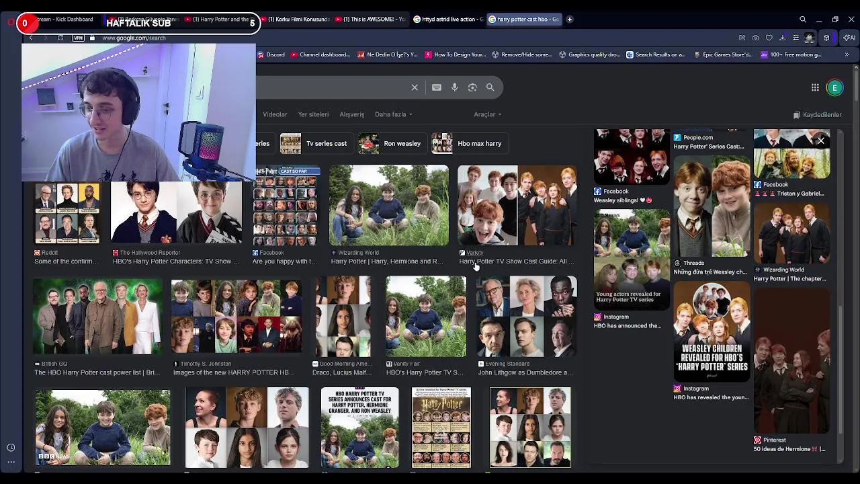Expand the Daha fazla dropdown
Viewport: 860px width, 484px height.
(x=394, y=114)
